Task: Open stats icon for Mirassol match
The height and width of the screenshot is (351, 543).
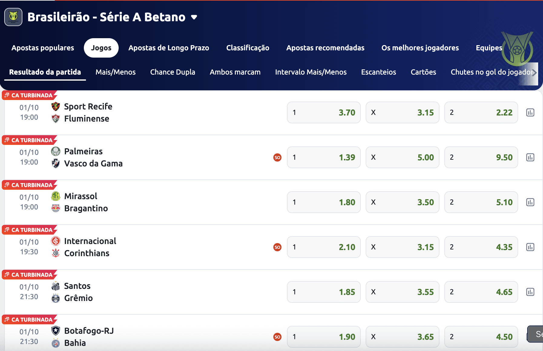Action: pos(530,202)
